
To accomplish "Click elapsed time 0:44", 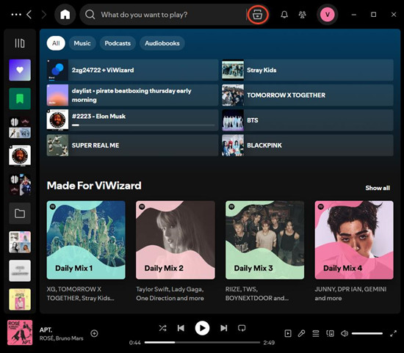I will [x=135, y=343].
